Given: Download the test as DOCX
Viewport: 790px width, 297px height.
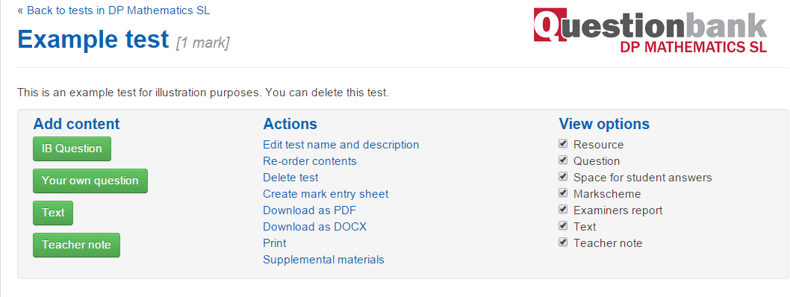Looking at the screenshot, I should tap(315, 227).
